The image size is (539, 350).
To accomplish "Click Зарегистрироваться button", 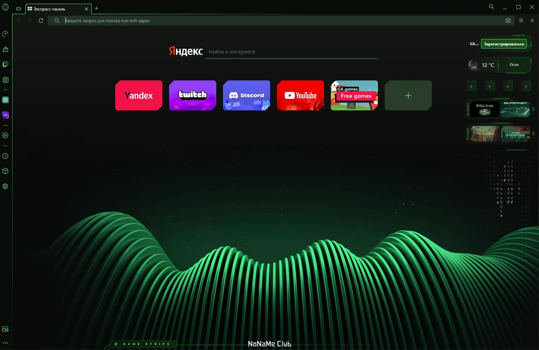I will tap(504, 44).
